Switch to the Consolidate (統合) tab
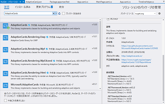The width and height of the screenshot is (165, 104). coord(61,7)
